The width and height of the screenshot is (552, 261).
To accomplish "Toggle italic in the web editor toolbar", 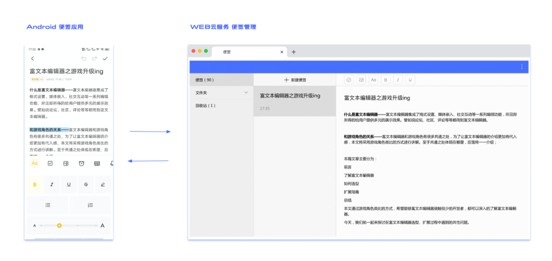I will pos(398,80).
